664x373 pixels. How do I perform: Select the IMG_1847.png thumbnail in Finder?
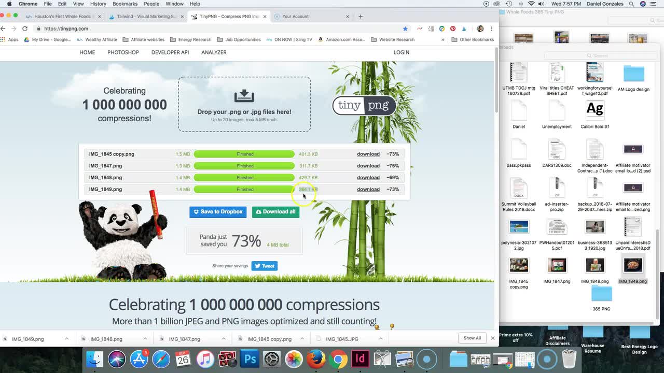557,265
